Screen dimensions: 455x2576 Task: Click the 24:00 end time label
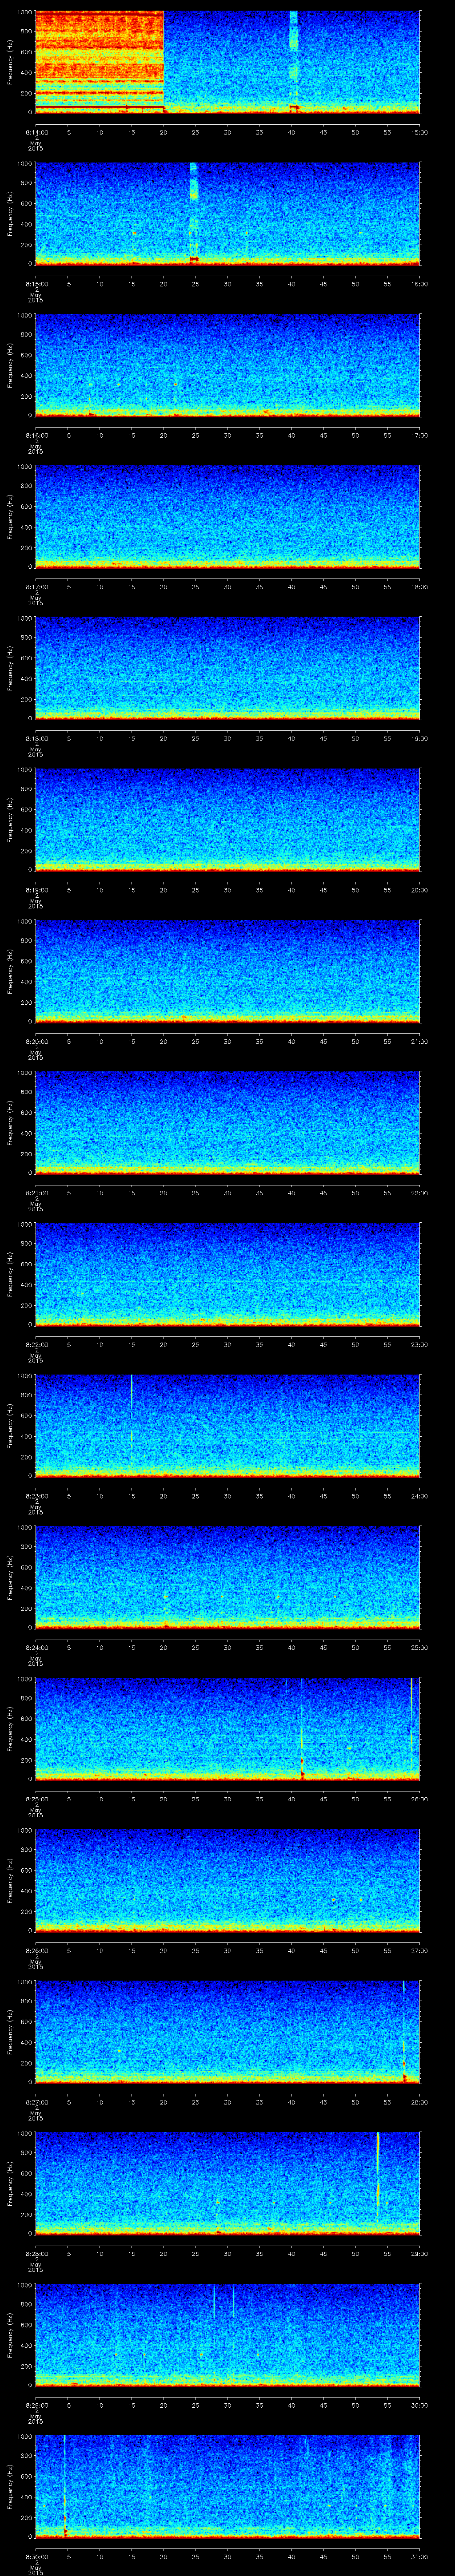point(420,1496)
